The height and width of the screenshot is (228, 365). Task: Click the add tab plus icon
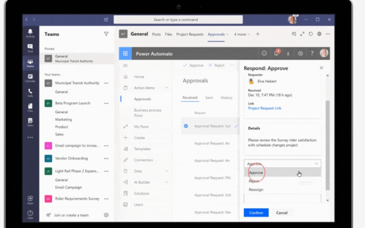258,34
